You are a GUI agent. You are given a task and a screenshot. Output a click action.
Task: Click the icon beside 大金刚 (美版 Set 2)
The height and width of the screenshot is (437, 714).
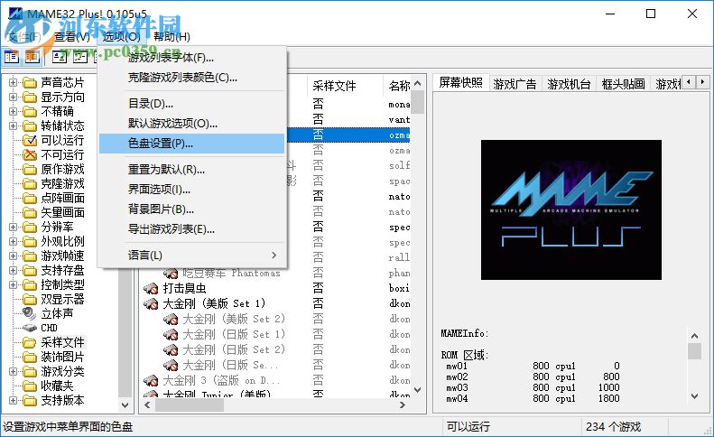[x=171, y=320]
